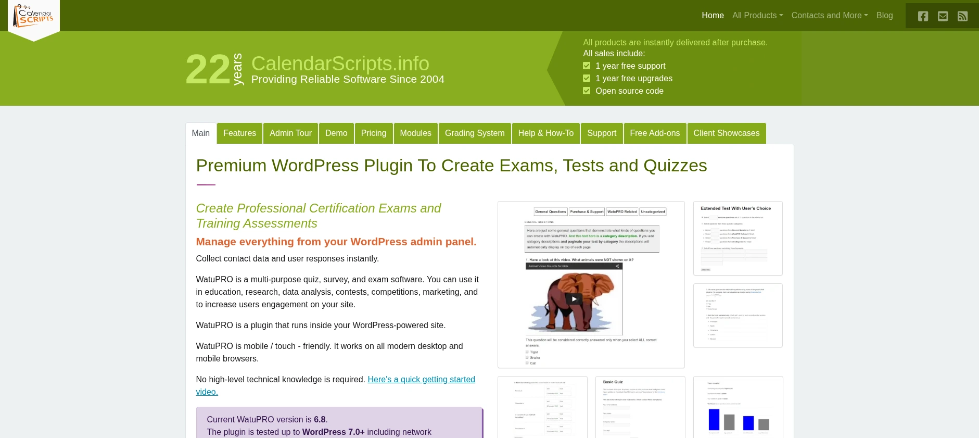Click the '1 year free support' text
979x438 pixels.
630,66
